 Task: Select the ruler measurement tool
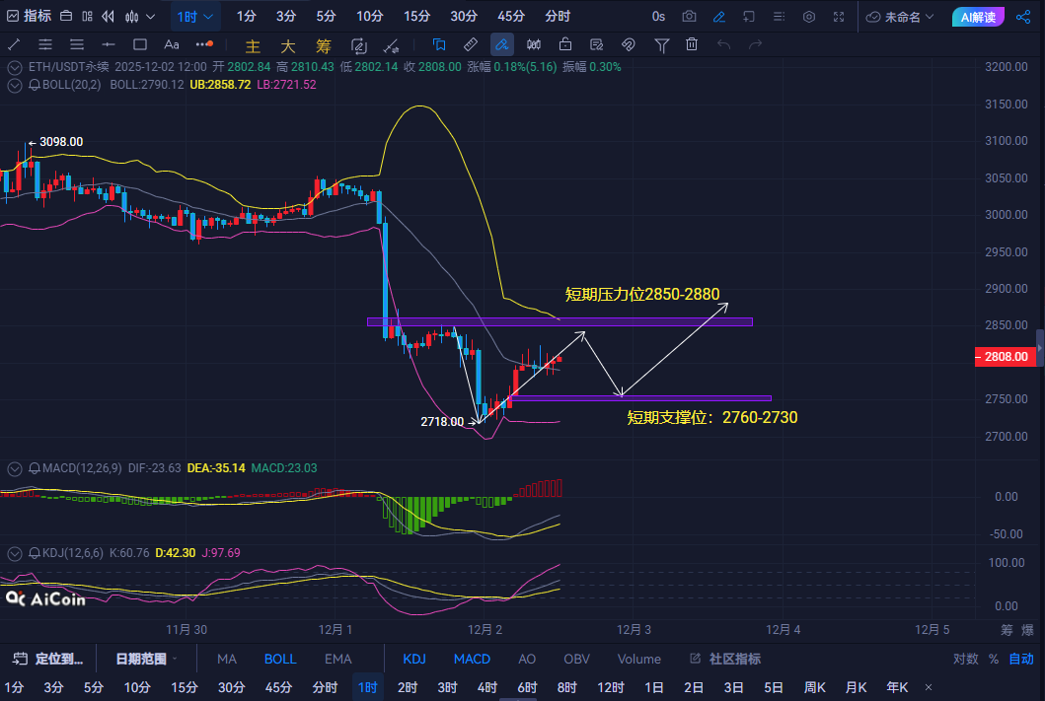point(471,44)
